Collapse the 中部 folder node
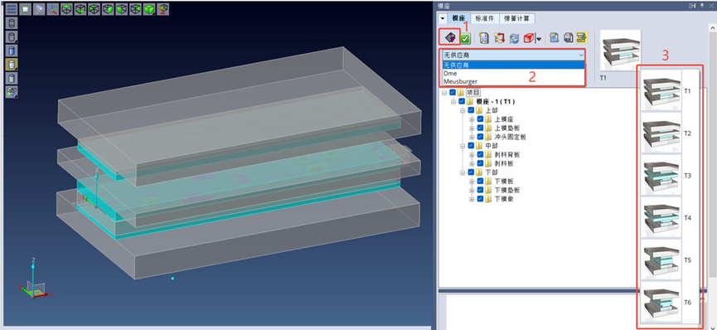717x330 pixels. coord(463,146)
